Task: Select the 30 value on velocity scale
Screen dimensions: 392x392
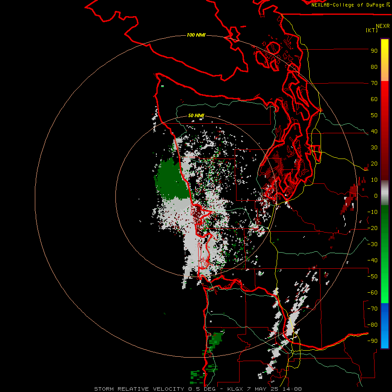Action: (374, 148)
